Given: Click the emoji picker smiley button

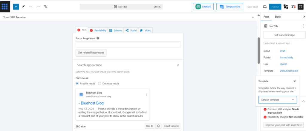Looking at the screenshot, I should click(159, 126).
